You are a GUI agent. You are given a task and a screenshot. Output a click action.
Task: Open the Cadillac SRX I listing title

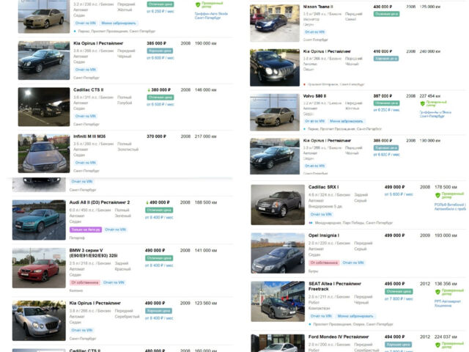323,187
